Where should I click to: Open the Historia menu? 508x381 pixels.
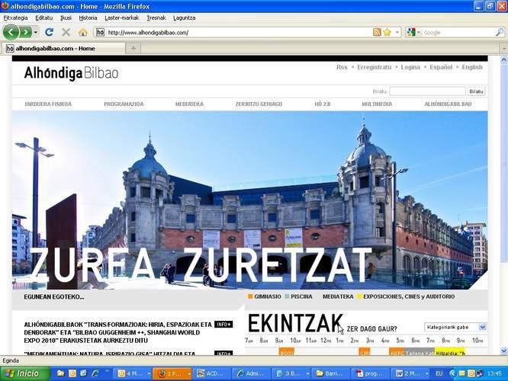point(88,18)
